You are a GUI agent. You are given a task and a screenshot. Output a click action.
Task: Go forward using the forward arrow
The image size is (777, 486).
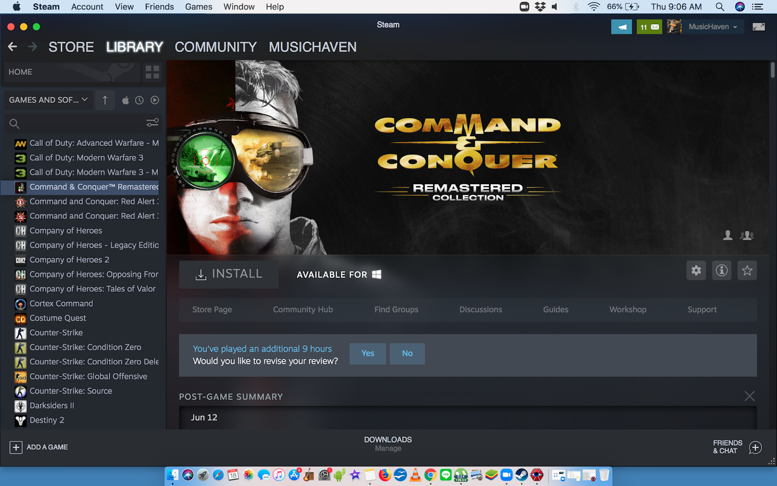point(33,47)
